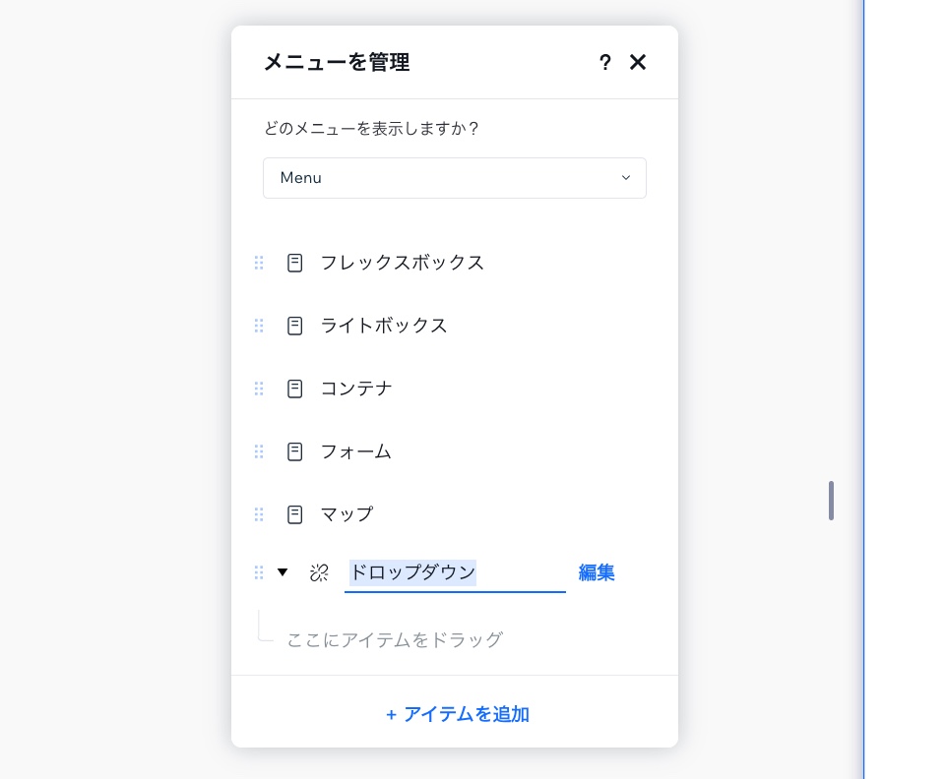Click the chevron inside the Menu field
The width and height of the screenshot is (945, 779).
626,178
